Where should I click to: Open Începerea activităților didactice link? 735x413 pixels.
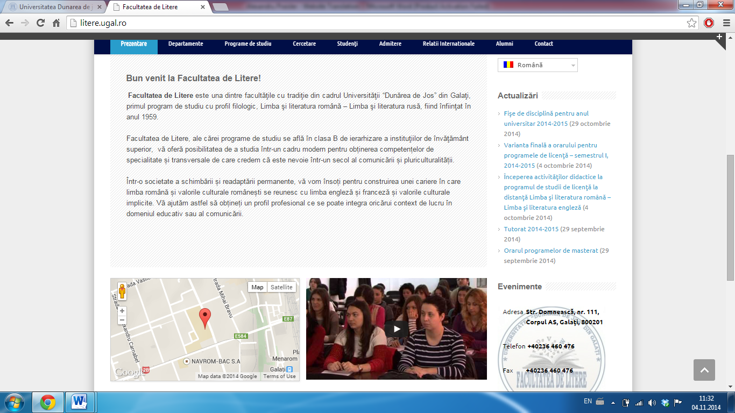(x=557, y=192)
